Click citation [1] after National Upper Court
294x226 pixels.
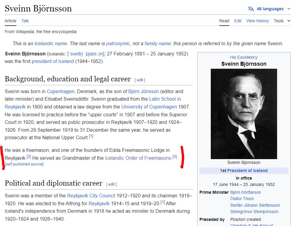[91, 136]
